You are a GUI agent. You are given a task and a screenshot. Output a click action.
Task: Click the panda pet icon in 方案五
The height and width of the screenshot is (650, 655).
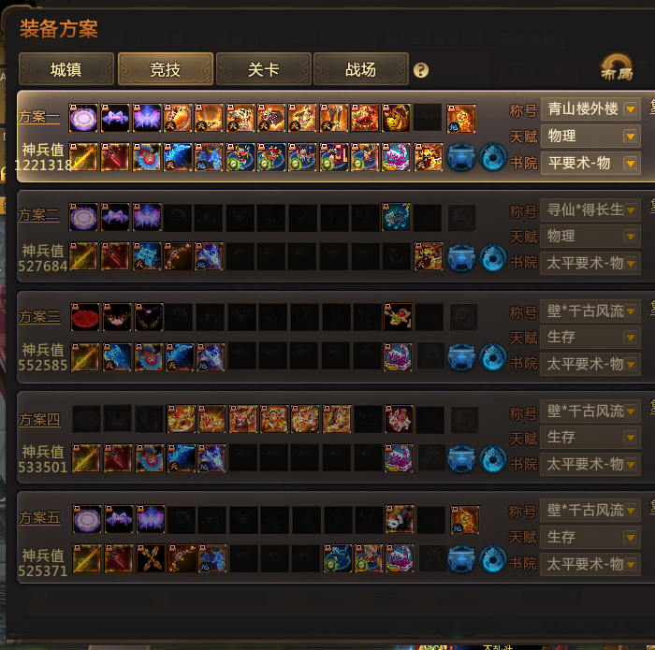click(x=400, y=519)
